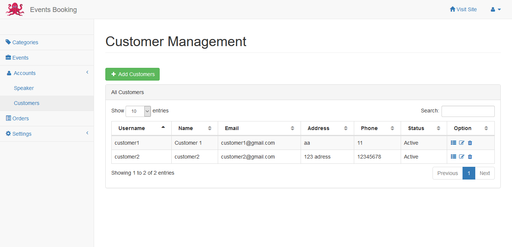
Task: Open details list icon for customer2
Action: (454, 157)
